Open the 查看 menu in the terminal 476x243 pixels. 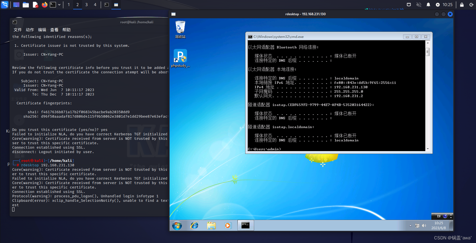tap(54, 30)
